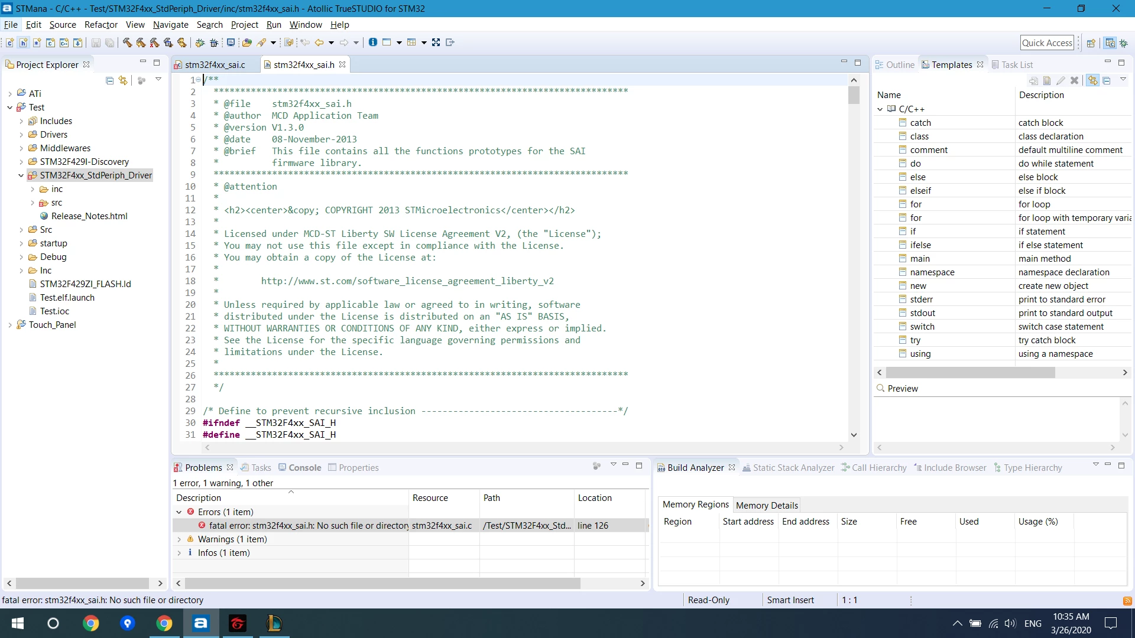This screenshot has width=1135, height=638.
Task: Click the Quick Access search box
Action: tap(1047, 43)
